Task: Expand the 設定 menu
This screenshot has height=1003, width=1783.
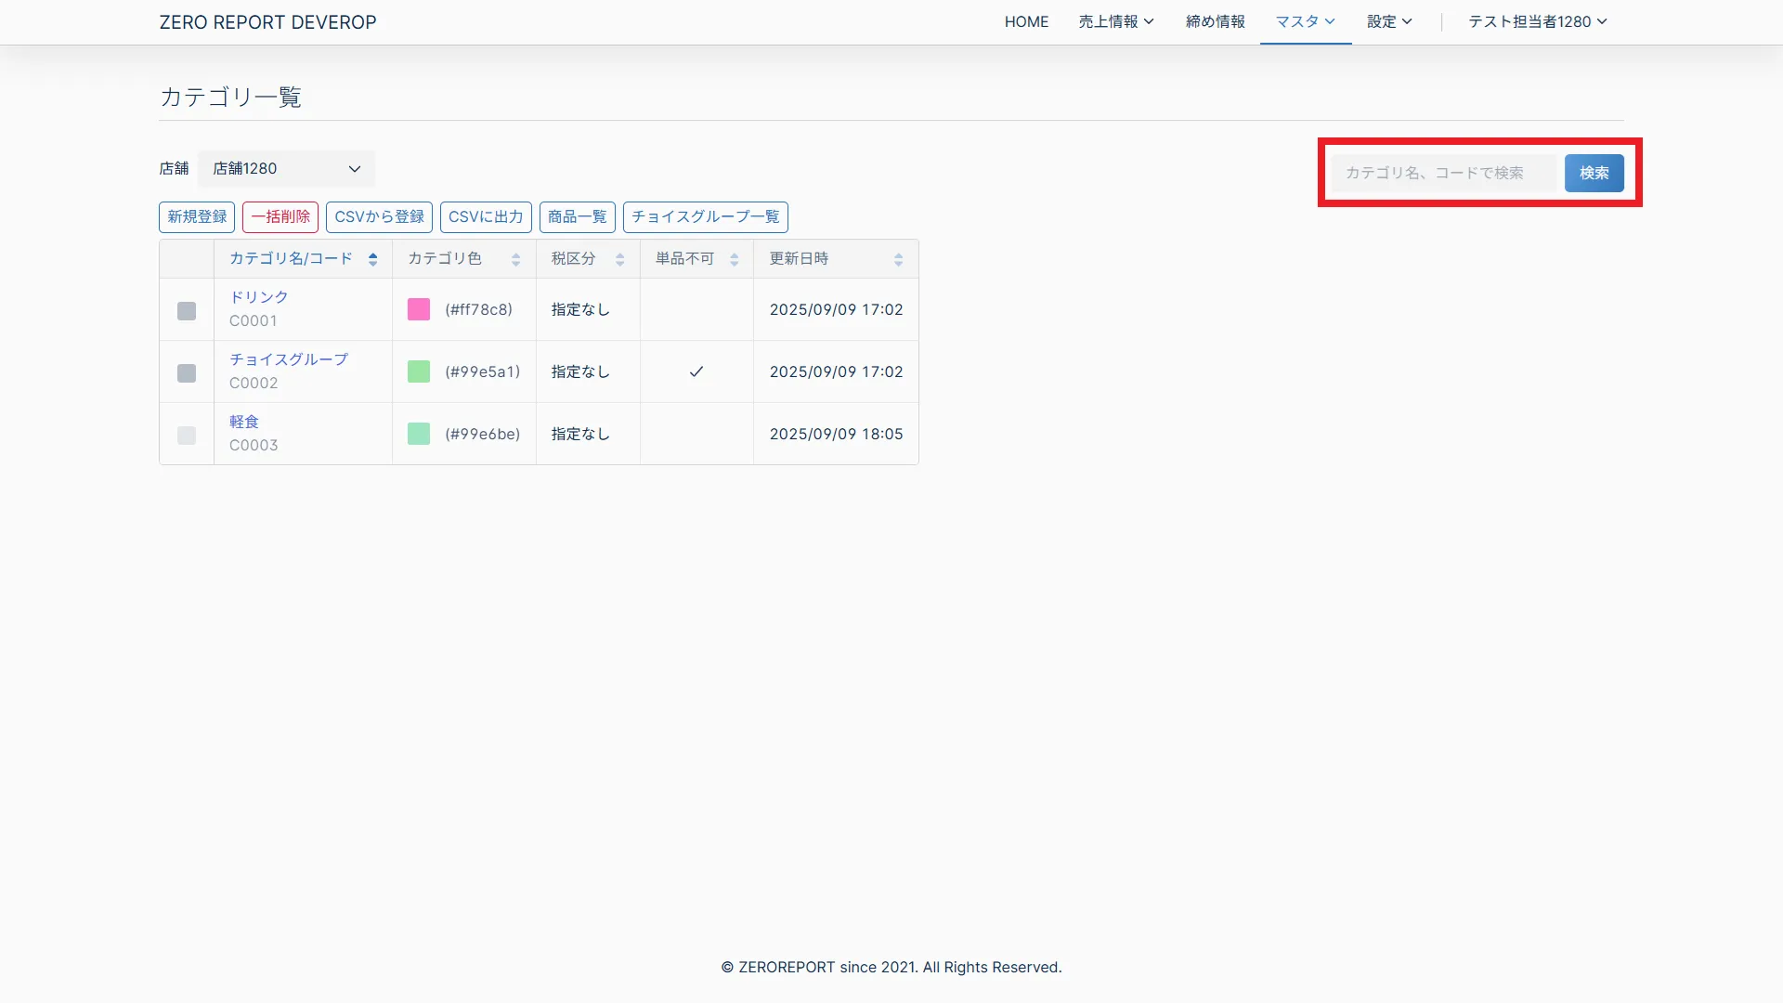Action: click(x=1389, y=21)
